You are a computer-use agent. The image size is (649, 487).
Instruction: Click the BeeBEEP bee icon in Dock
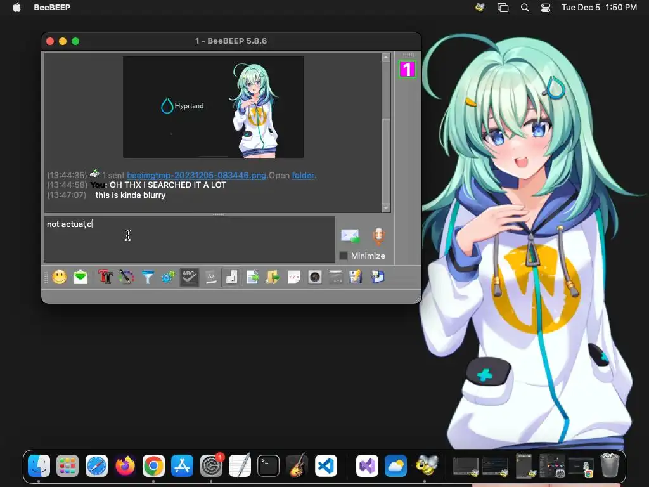coord(427,465)
